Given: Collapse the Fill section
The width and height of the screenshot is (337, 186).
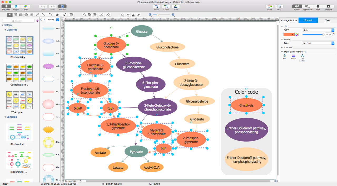Looking at the screenshot, I should pyautogui.click(x=282, y=27).
